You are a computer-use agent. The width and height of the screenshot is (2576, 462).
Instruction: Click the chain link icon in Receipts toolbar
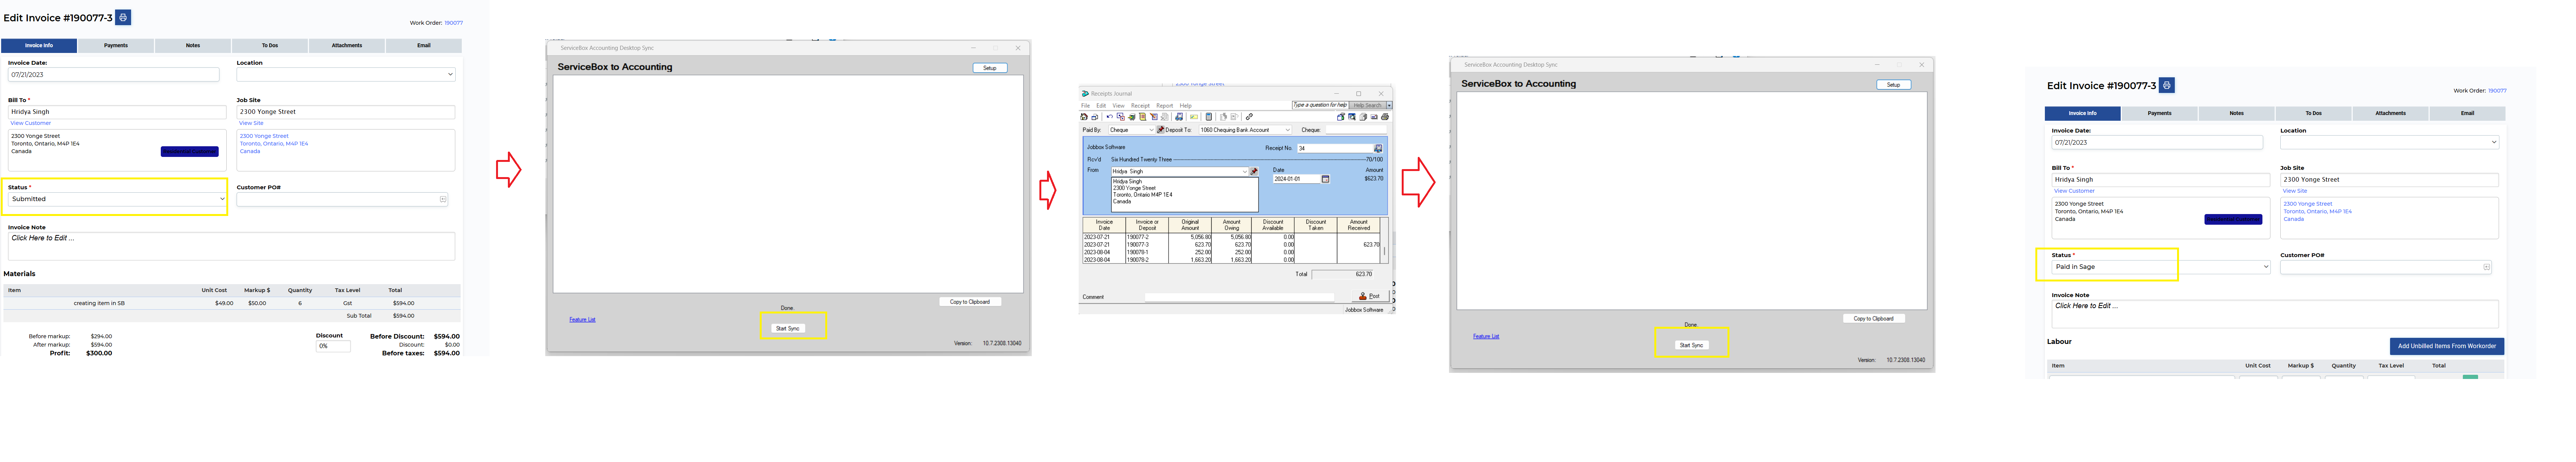(x=1249, y=117)
